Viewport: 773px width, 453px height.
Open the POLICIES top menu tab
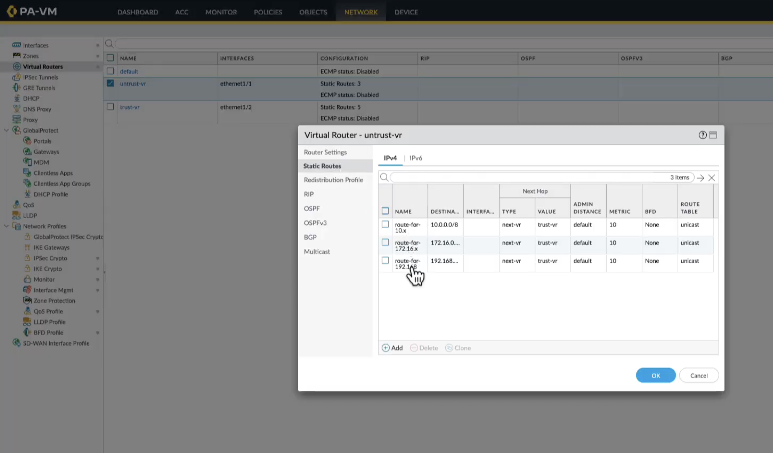click(268, 12)
